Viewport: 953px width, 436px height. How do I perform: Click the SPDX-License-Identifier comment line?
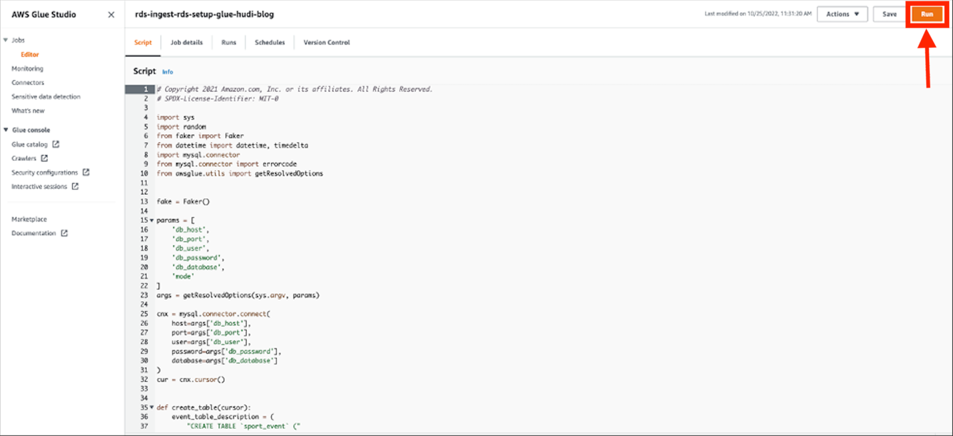(218, 98)
